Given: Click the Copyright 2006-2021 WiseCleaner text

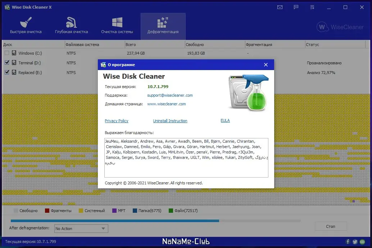Looking at the screenshot, I should coord(154,183).
